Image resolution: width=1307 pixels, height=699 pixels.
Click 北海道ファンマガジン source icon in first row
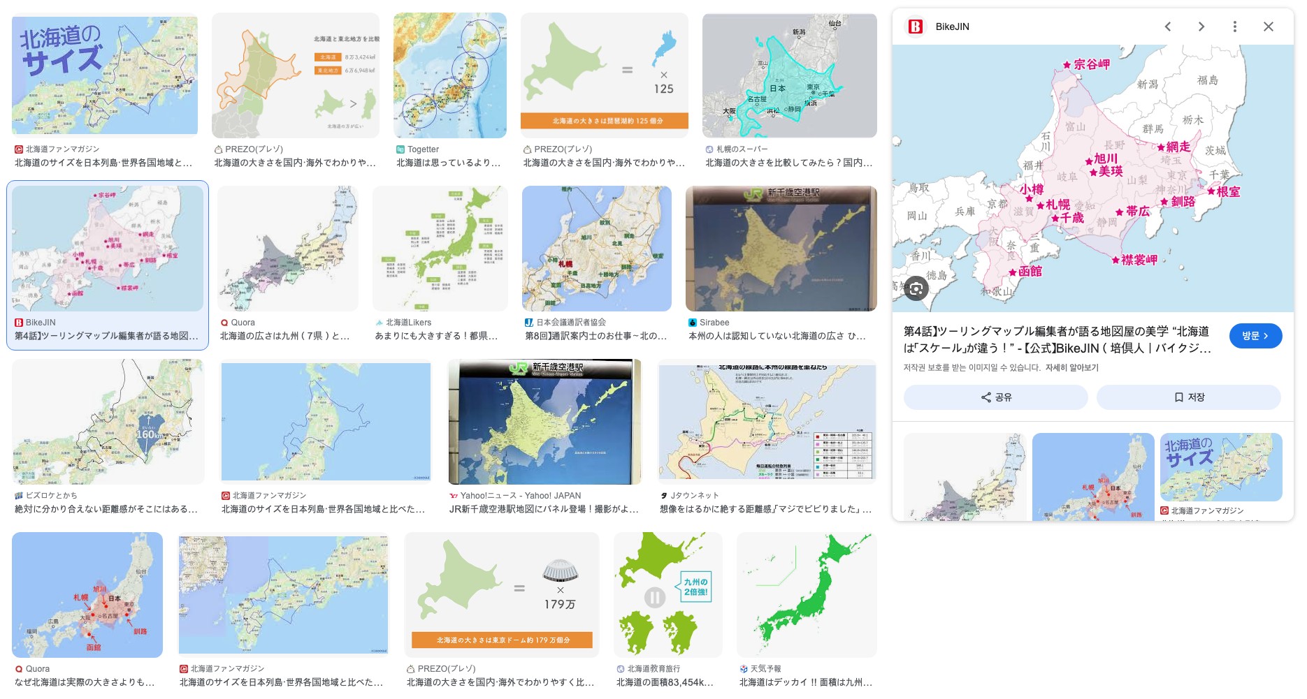19,149
